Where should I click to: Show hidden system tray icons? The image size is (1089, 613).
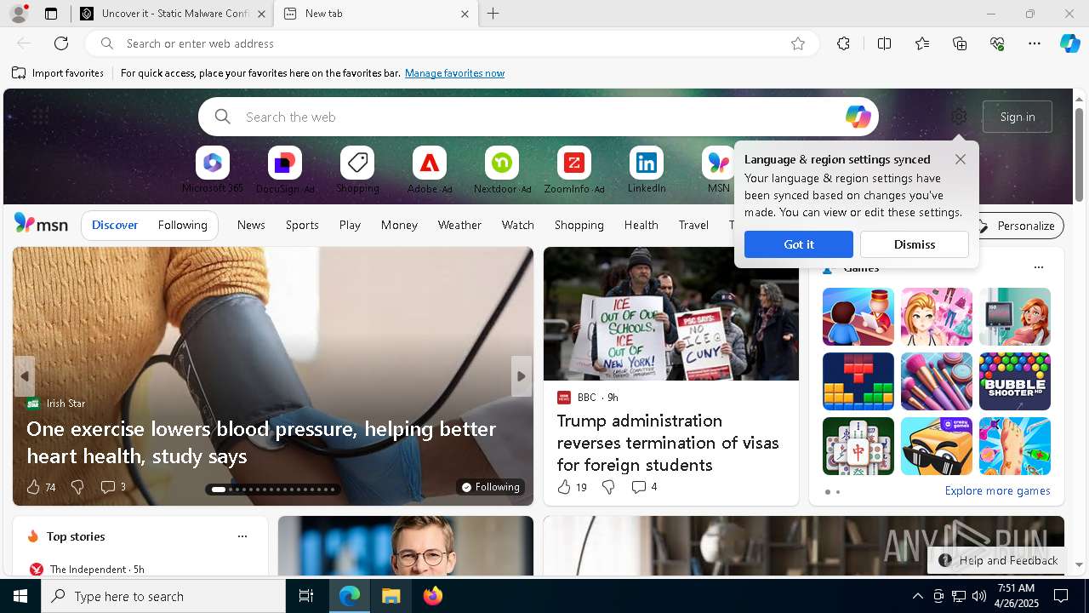(x=917, y=596)
